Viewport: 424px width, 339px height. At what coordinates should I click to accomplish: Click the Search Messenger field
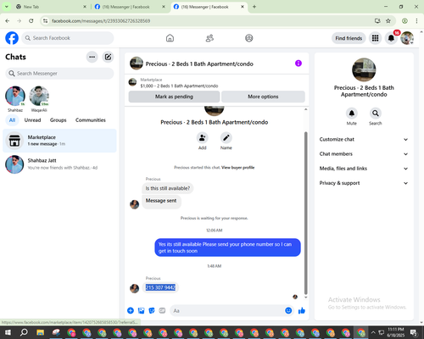tap(59, 74)
